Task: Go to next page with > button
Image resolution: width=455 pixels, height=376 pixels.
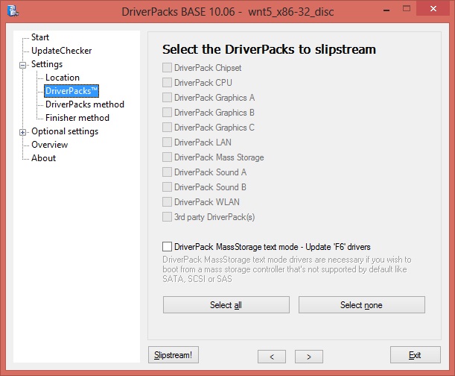Action: (309, 357)
